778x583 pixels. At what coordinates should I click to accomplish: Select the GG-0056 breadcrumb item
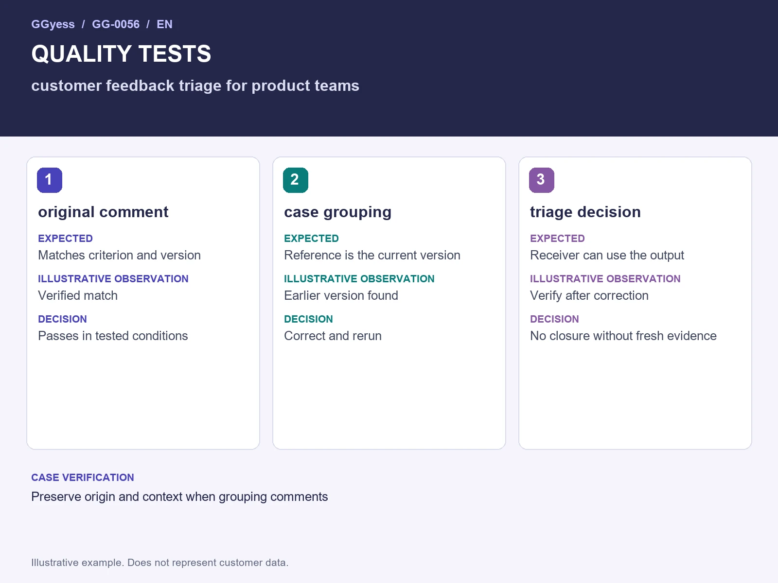tap(116, 24)
